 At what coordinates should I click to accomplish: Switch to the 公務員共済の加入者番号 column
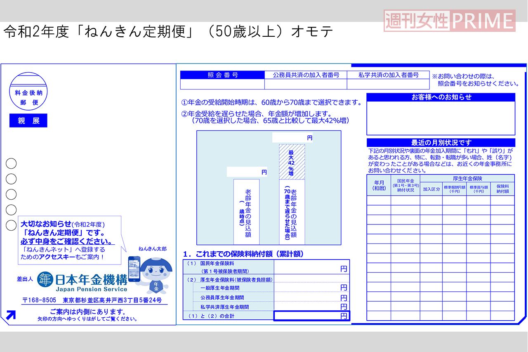click(307, 75)
